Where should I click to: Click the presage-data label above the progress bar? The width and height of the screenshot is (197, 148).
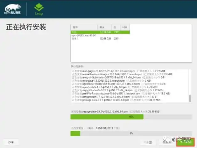click(x=115, y=112)
